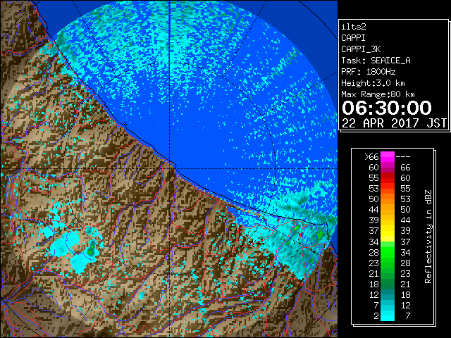451x338 pixels.
Task: Click the 'Max Range:80 km' text
Action: click(378, 94)
